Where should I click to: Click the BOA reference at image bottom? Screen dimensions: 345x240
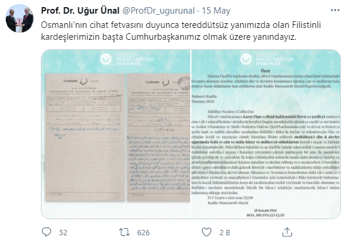coord(266,215)
